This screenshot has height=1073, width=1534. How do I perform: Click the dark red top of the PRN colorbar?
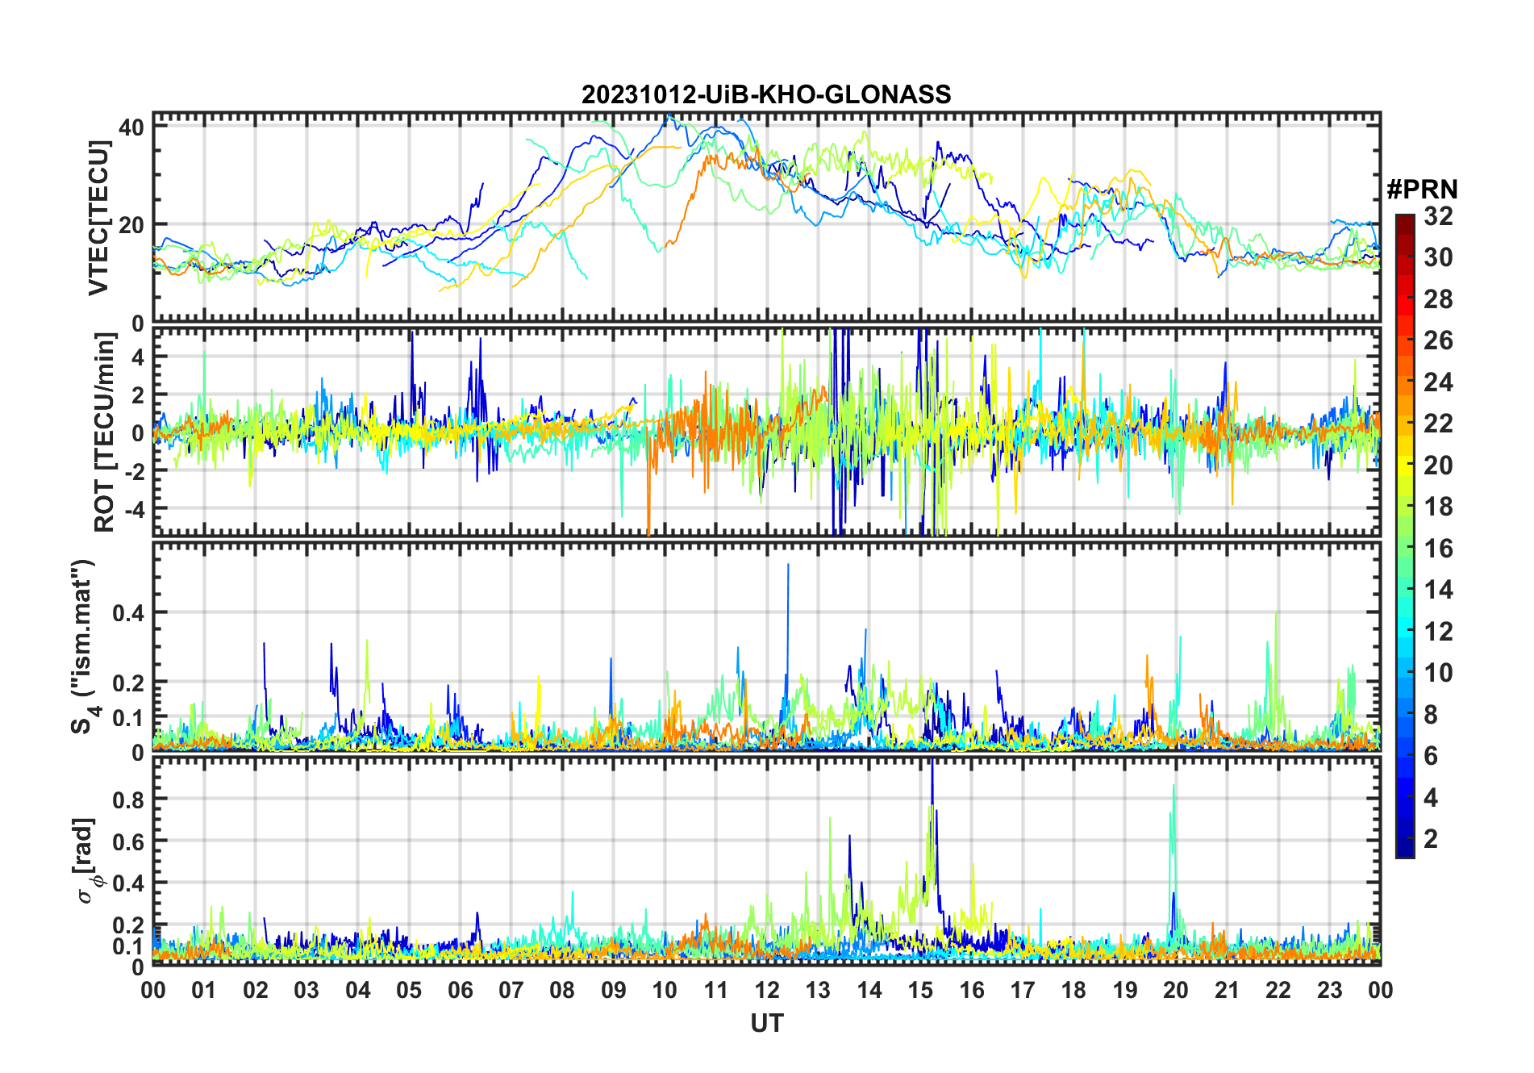(x=1405, y=225)
